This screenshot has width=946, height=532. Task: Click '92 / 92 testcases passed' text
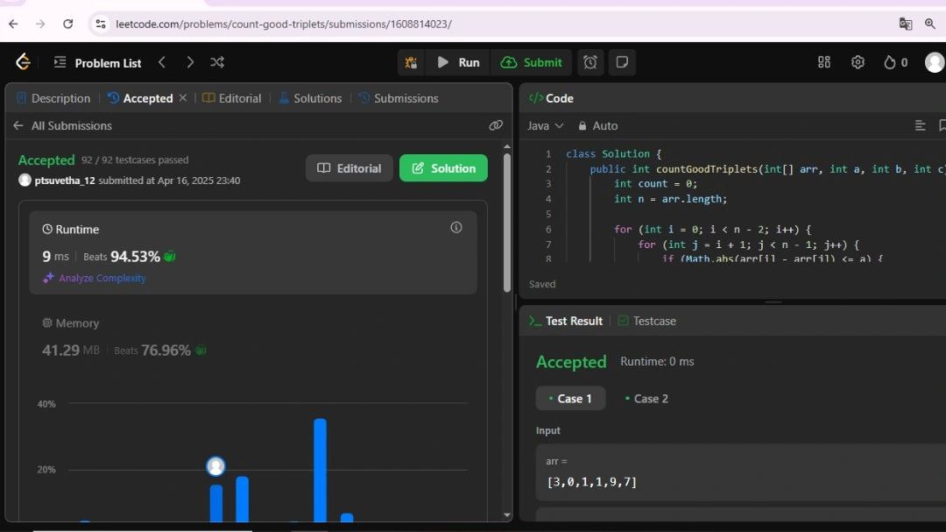click(x=135, y=160)
